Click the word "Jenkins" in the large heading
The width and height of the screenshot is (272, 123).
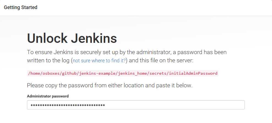click(x=94, y=38)
